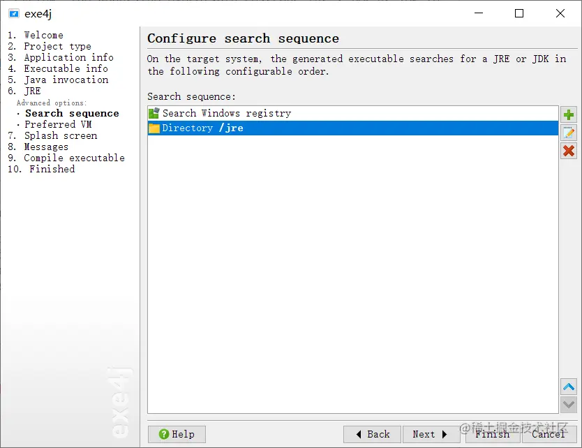
Task: Cancel the exe4j wizard
Action: (x=549, y=434)
